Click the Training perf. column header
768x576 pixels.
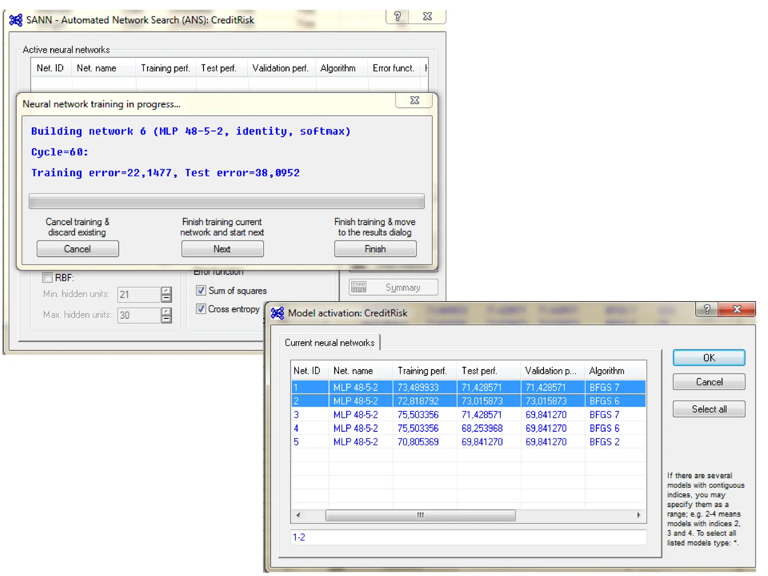click(422, 371)
